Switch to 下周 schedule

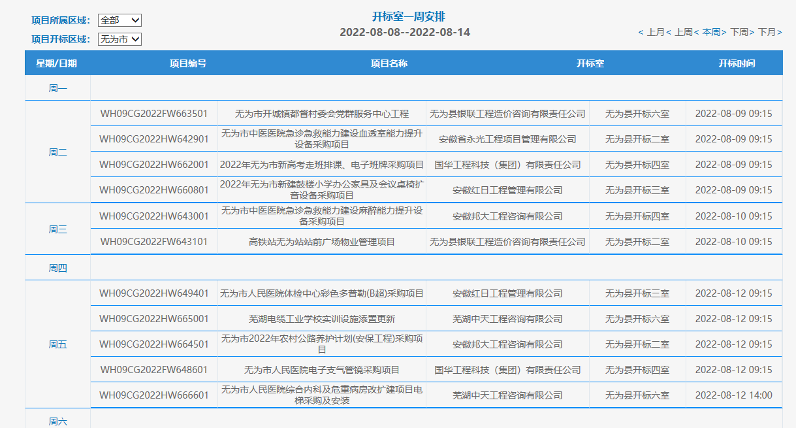pos(739,32)
